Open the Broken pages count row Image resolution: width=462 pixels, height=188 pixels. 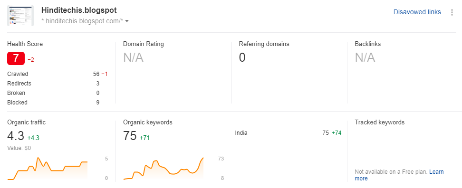53,93
